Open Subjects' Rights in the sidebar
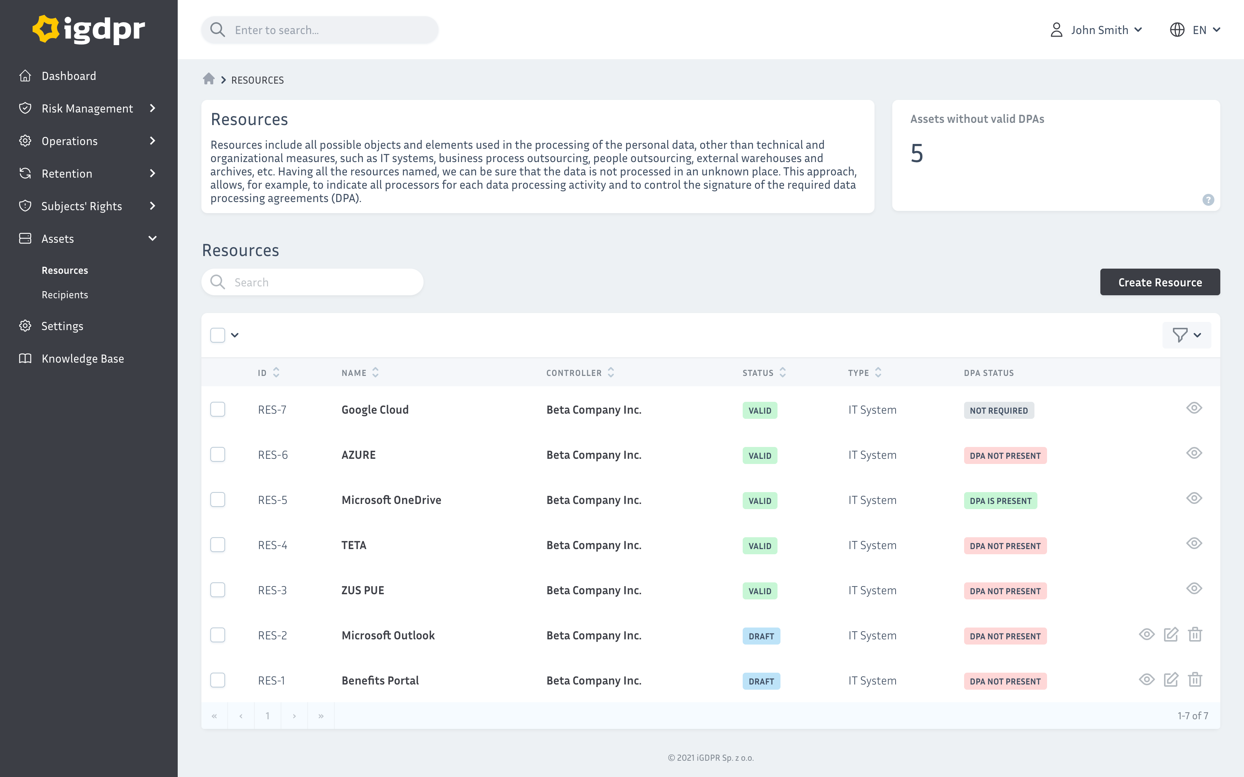The image size is (1244, 777). coord(81,206)
